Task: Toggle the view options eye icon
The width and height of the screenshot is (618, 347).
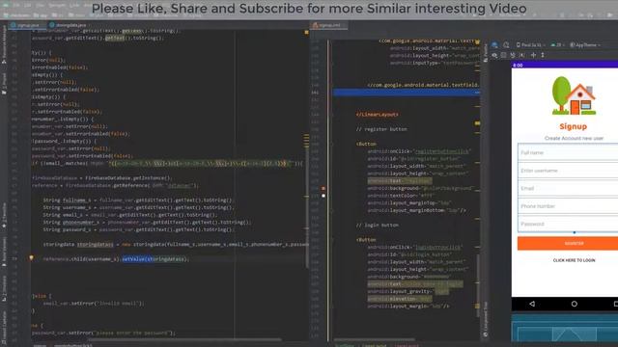Action: [x=494, y=55]
